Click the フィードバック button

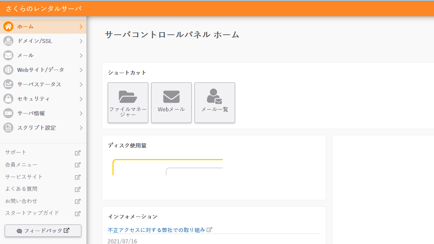coord(43,231)
